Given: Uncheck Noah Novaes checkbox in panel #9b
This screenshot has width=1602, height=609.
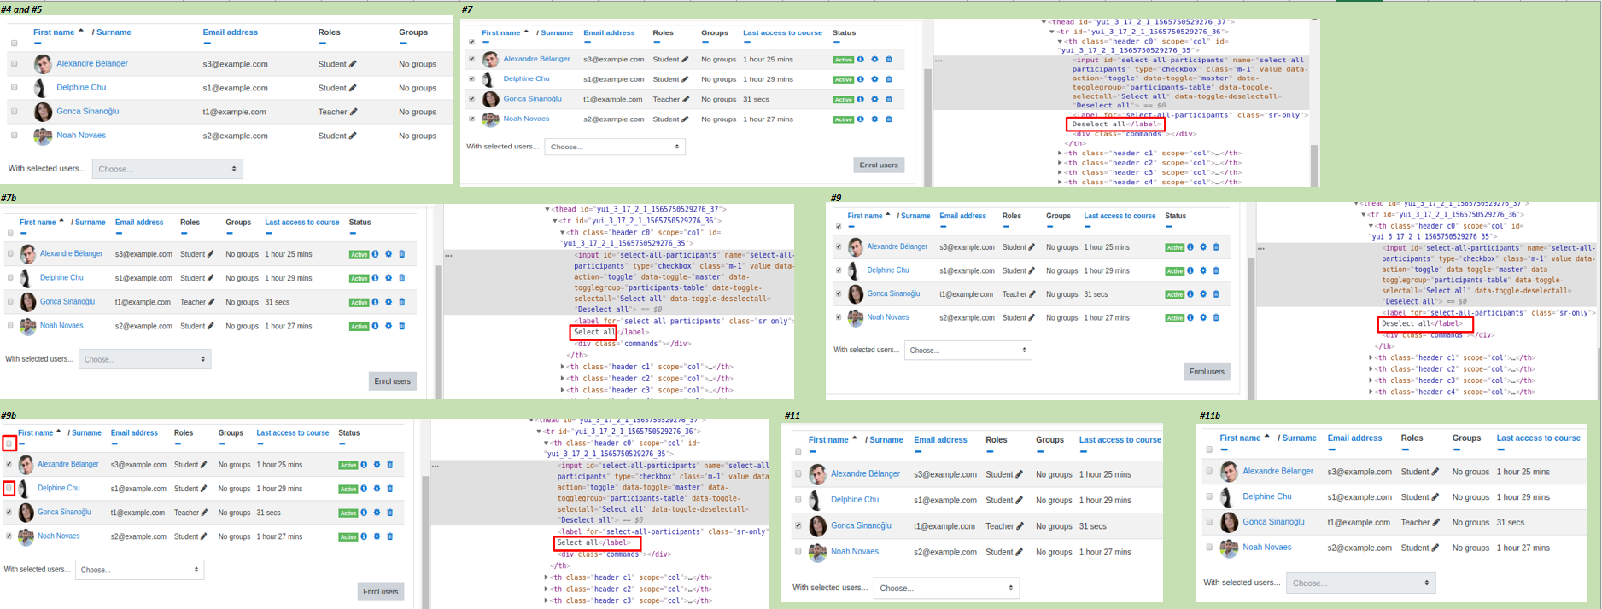Looking at the screenshot, I should point(9,536).
